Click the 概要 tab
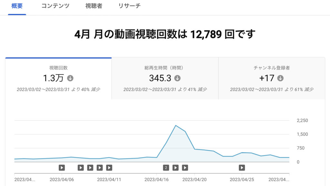This screenshot has width=330, height=186. click(x=17, y=6)
